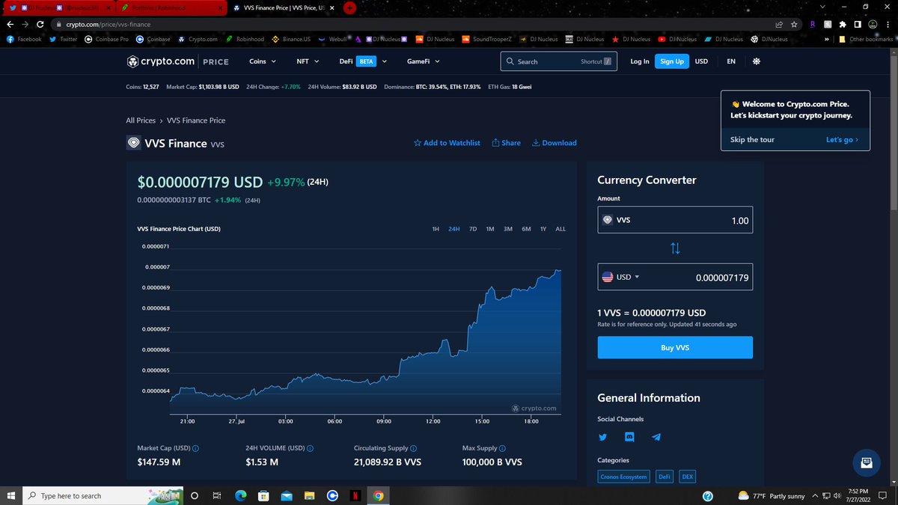The width and height of the screenshot is (898, 505).
Task: Click the Buy VVS button
Action: click(x=675, y=348)
